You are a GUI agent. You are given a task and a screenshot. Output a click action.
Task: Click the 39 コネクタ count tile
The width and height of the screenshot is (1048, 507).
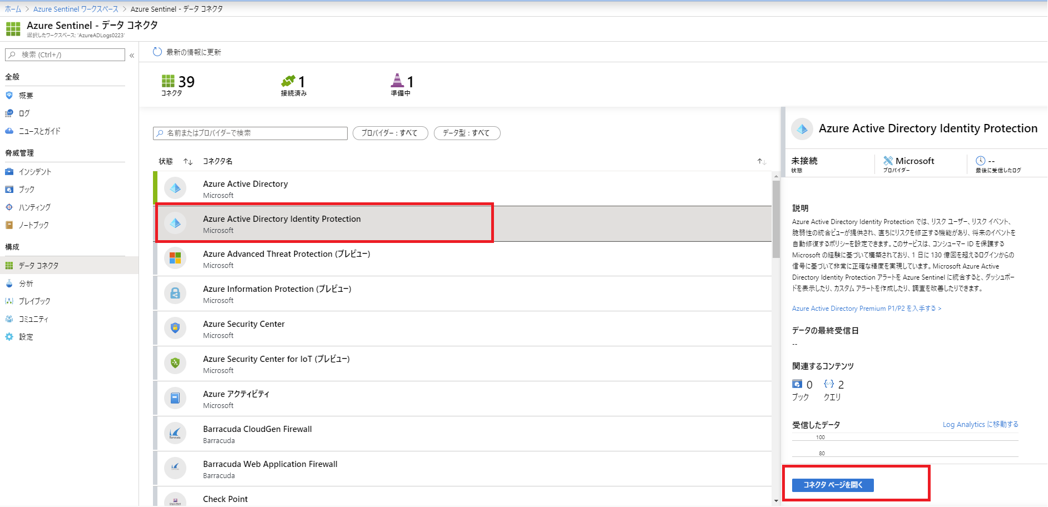click(x=178, y=85)
